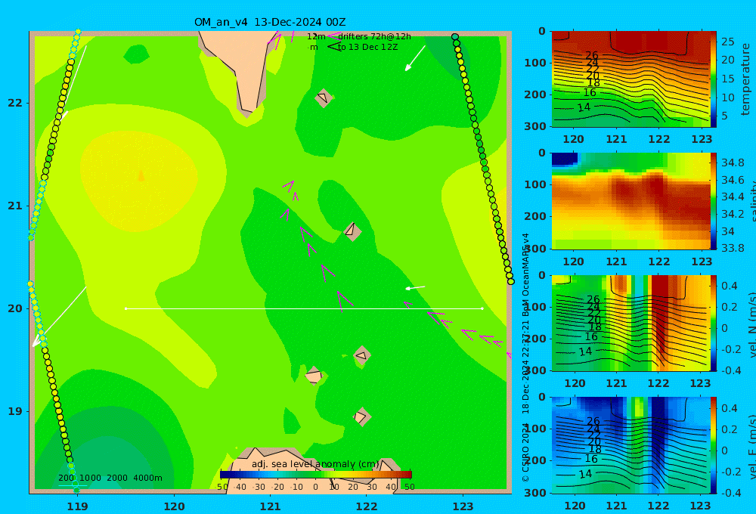Click the vel. N color bar
The width and height of the screenshot is (756, 514).
[714, 323]
